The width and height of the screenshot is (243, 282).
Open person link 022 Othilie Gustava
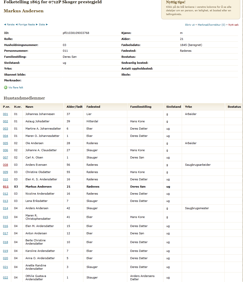click(6, 277)
